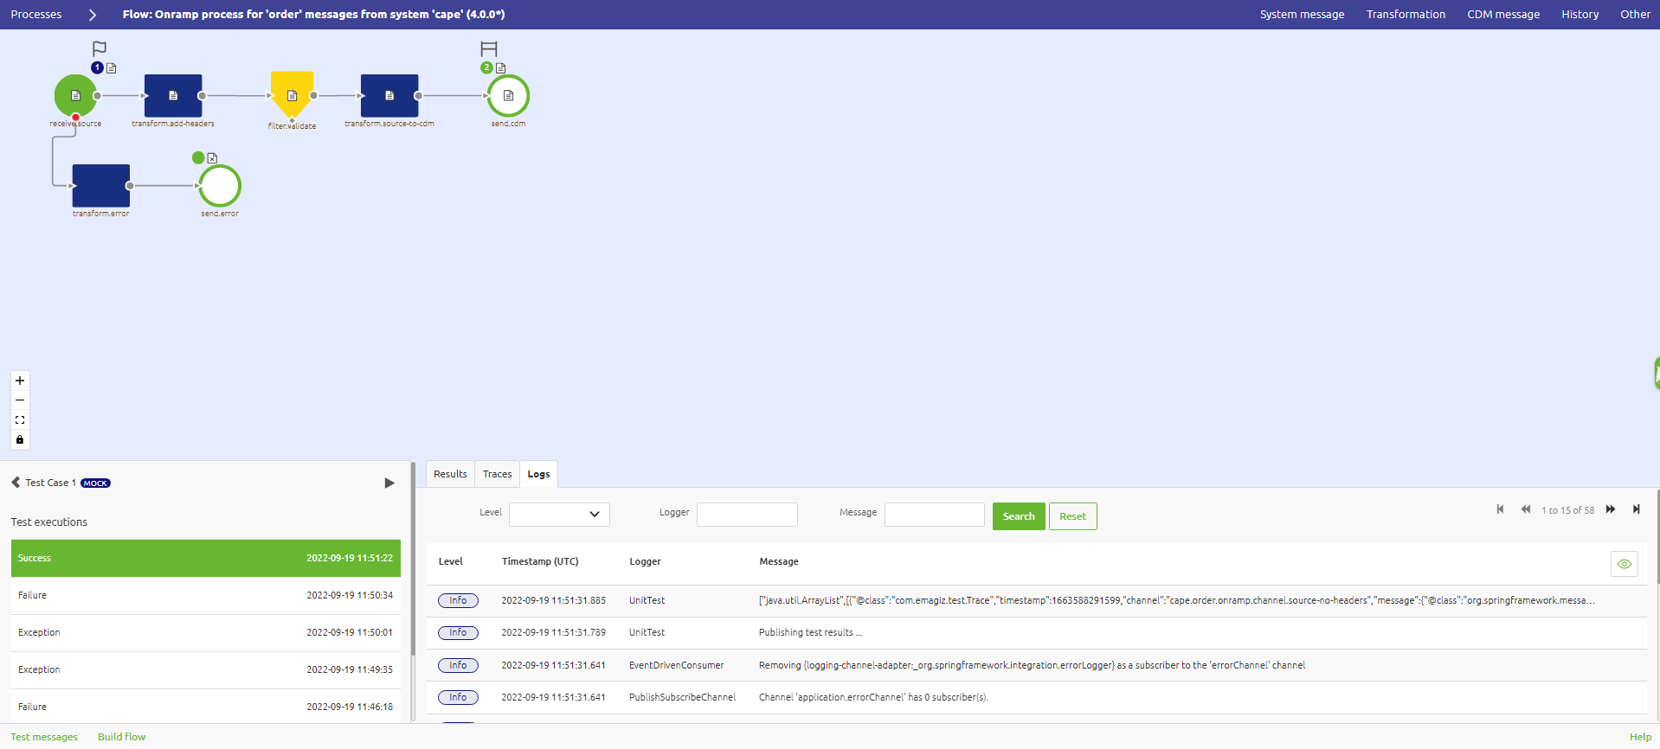
Task: Open the message document icon beside badge 2
Action: pos(500,67)
